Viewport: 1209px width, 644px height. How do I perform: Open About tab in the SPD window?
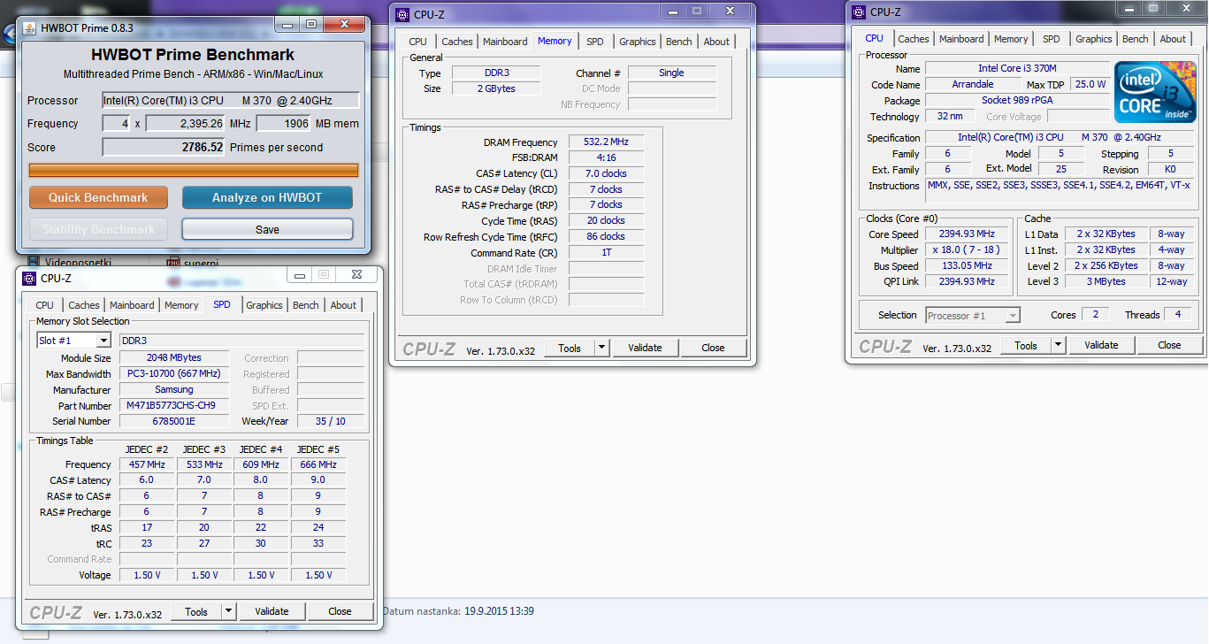coord(343,305)
